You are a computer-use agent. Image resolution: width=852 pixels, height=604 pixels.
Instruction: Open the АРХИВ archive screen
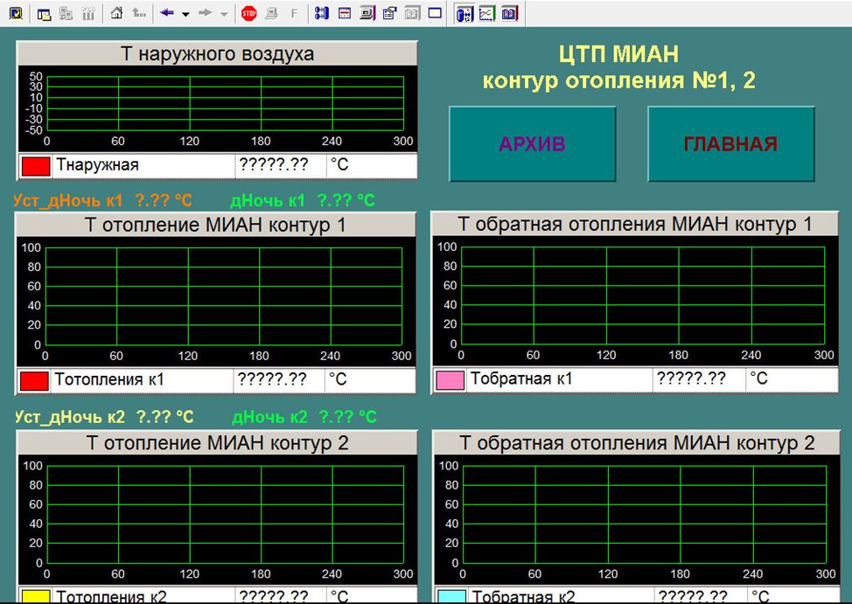pyautogui.click(x=532, y=144)
